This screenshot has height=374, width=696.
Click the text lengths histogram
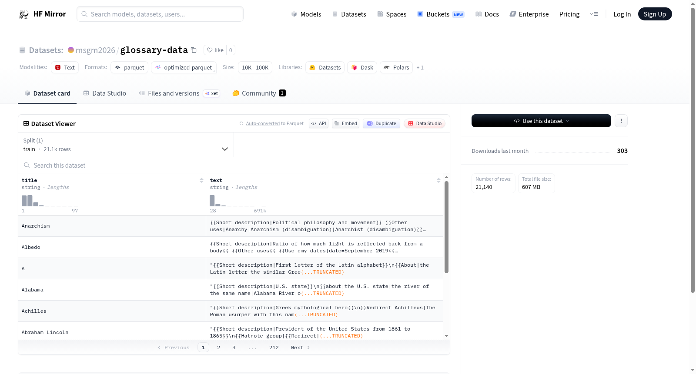tap(238, 201)
